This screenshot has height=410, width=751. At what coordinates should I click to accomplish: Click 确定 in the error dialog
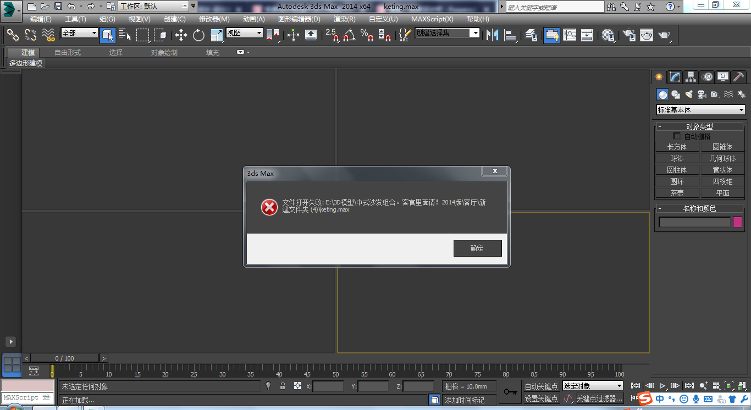point(477,248)
